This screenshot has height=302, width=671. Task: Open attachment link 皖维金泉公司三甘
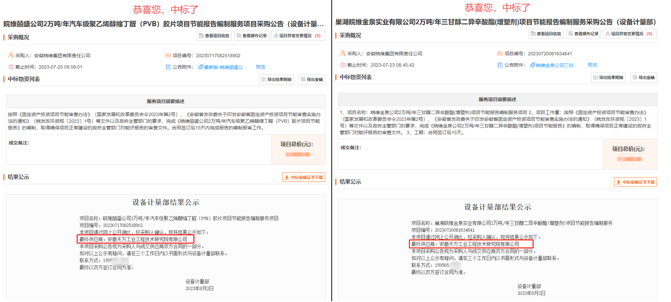coord(557,66)
